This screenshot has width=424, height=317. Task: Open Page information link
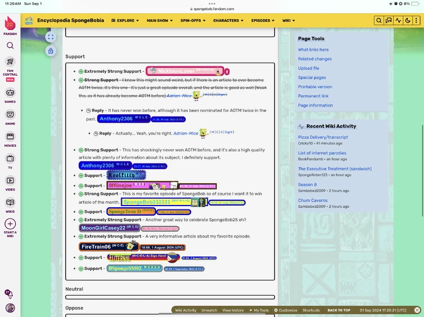[x=315, y=105]
